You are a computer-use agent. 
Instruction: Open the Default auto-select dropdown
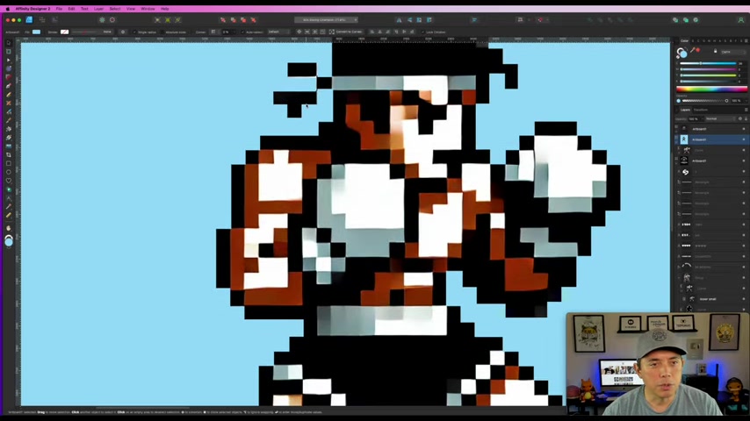point(278,32)
